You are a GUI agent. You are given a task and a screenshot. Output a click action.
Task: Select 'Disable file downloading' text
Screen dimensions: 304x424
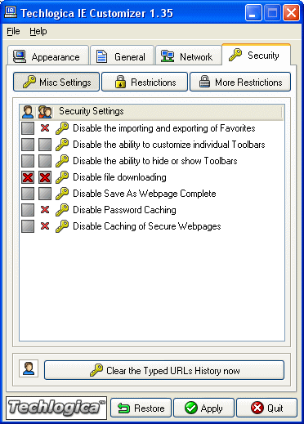119,177
